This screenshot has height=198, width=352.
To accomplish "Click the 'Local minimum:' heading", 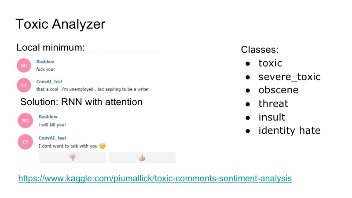I will (51, 48).
